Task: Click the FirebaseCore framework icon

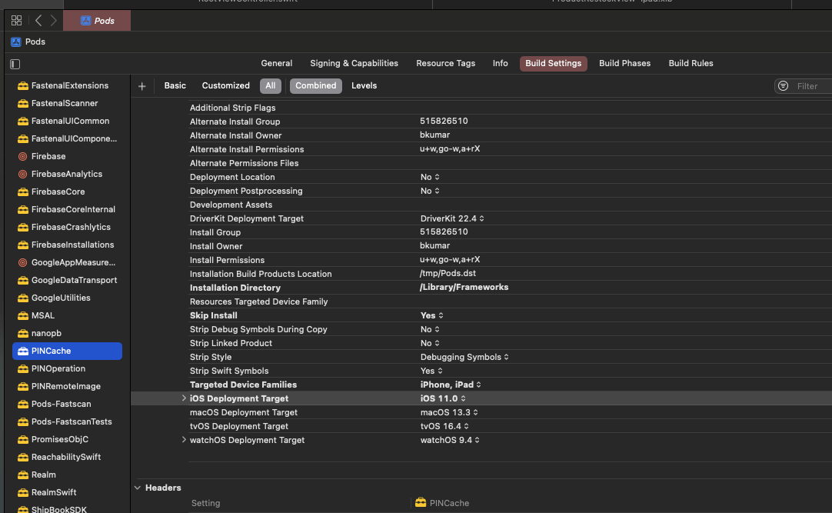Action: [x=23, y=192]
